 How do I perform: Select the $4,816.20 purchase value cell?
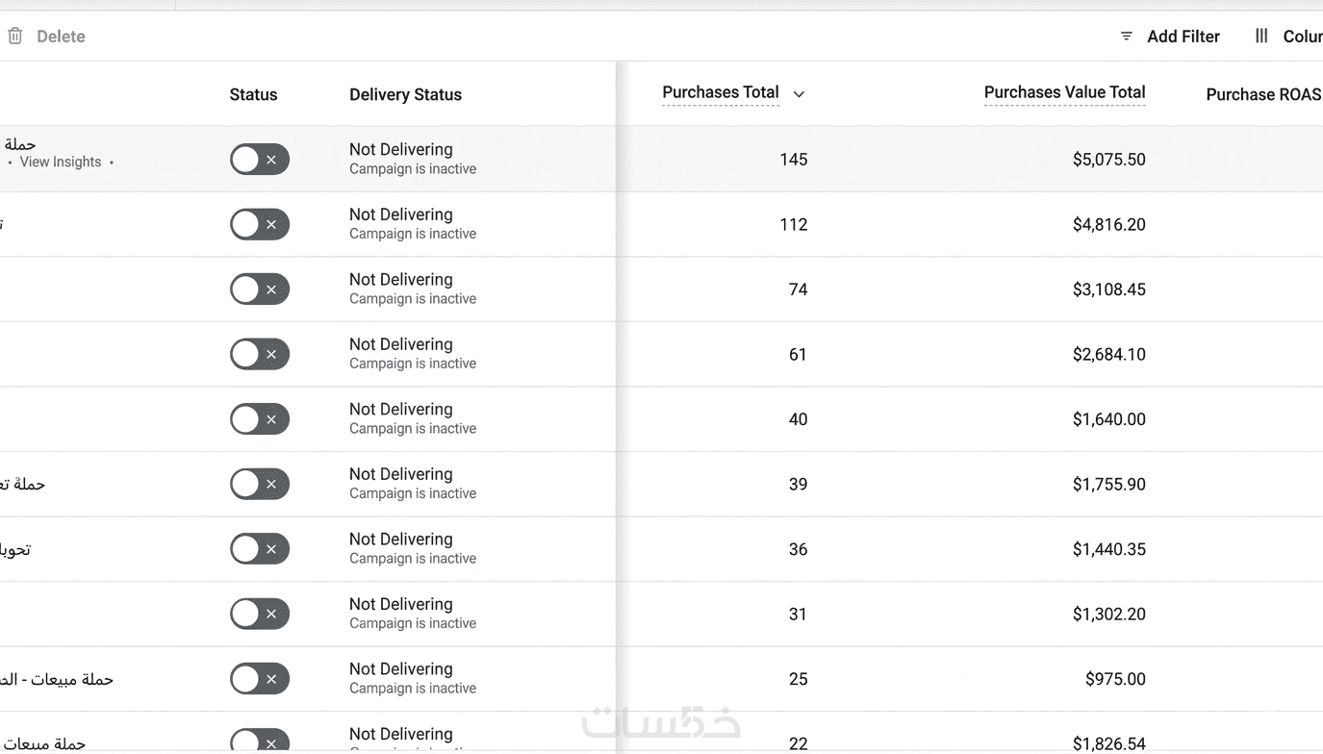coord(1108,224)
